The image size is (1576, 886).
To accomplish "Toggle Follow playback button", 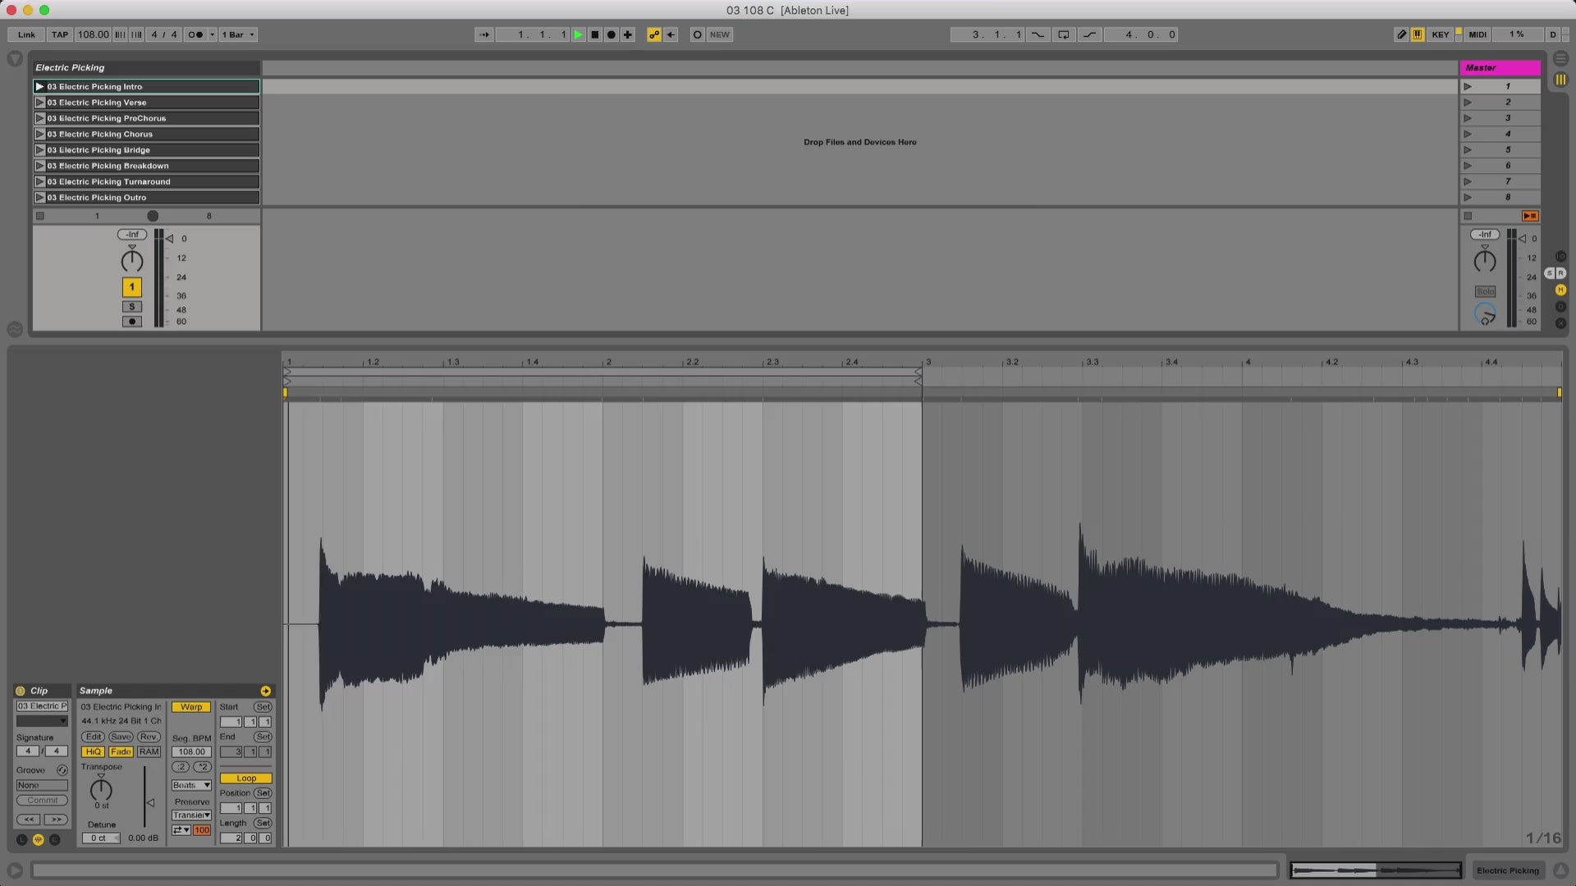I will (x=483, y=34).
